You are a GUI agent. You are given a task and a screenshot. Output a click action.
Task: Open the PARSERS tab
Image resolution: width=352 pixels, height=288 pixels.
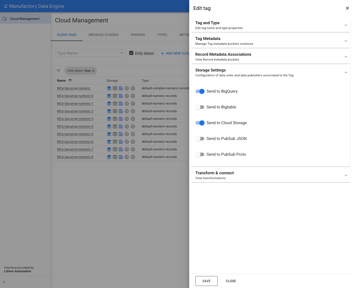click(x=138, y=35)
